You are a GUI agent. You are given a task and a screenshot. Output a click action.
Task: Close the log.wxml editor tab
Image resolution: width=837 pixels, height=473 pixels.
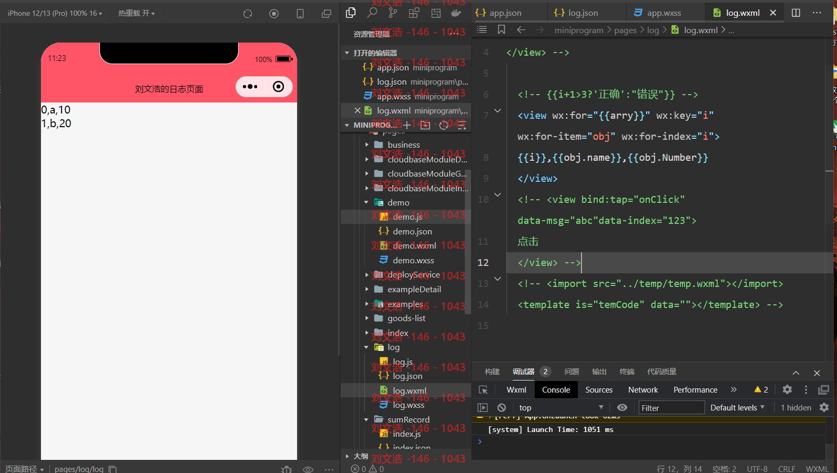point(773,13)
